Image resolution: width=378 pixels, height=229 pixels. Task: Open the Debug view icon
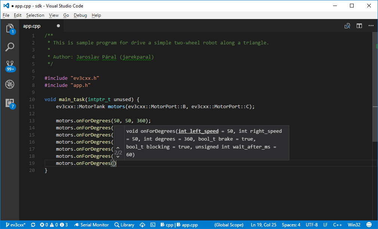(10, 84)
